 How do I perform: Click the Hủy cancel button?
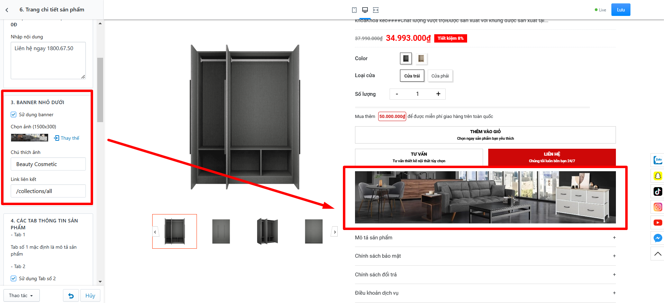pyautogui.click(x=90, y=296)
